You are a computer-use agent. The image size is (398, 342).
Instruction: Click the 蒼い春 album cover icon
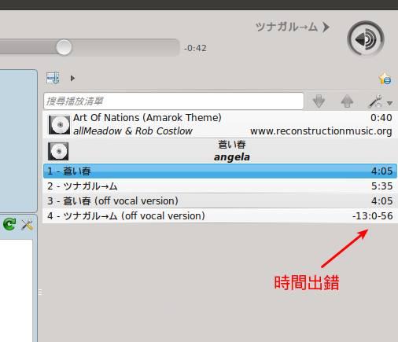tap(58, 151)
